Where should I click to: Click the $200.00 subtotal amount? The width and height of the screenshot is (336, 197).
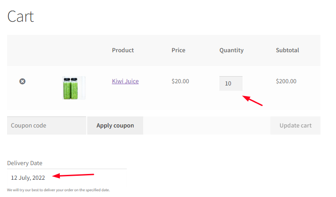click(x=286, y=81)
